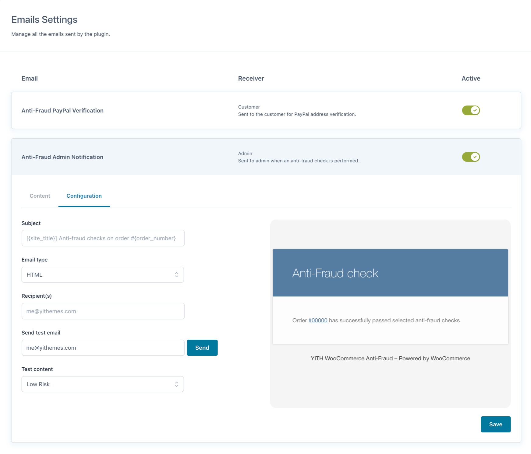Open the Test content Low Risk dropdown
The height and width of the screenshot is (454, 531).
102,384
